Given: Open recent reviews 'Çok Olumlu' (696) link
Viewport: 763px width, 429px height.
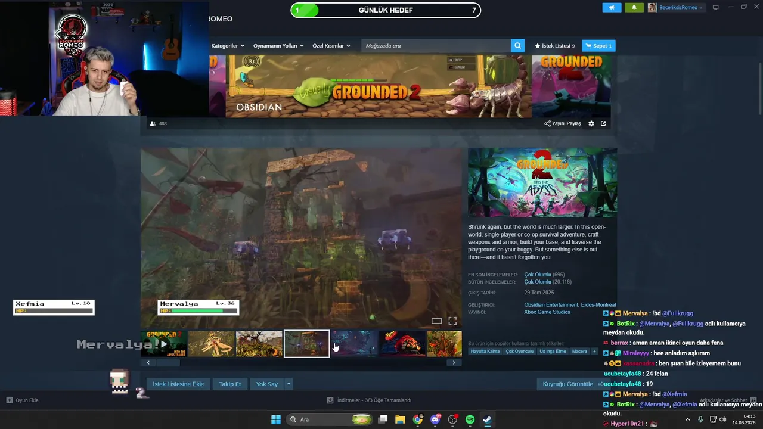Looking at the screenshot, I should [x=538, y=275].
